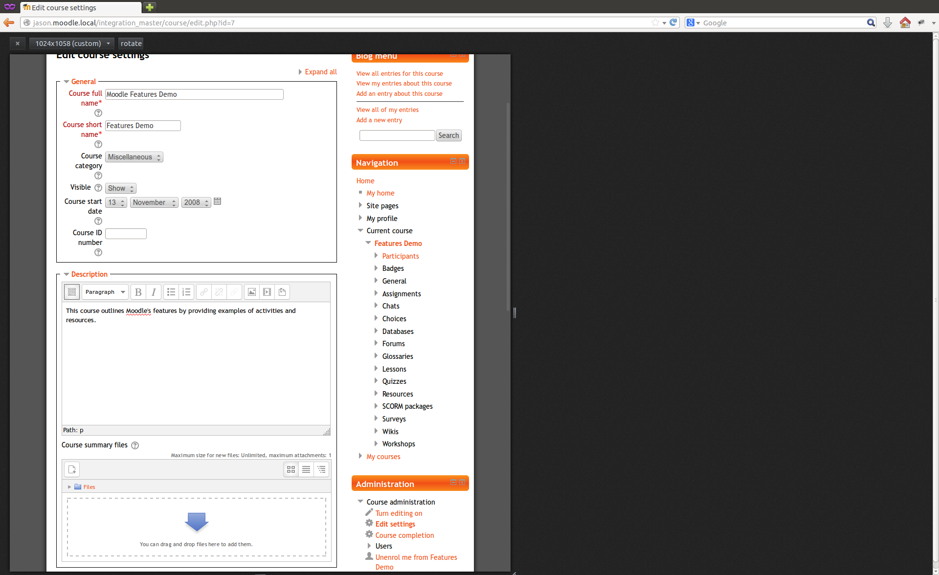Click the manage embedded files icon
Image resolution: width=939 pixels, height=575 pixels.
point(282,292)
